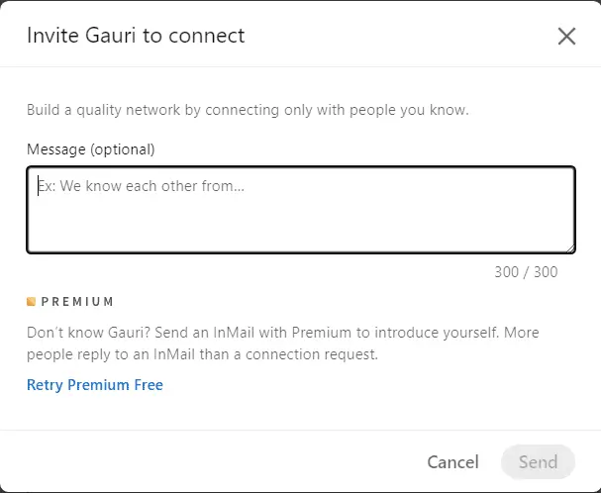Open the Retry Premium Free link
Viewport: 601px width, 493px height.
tap(95, 385)
